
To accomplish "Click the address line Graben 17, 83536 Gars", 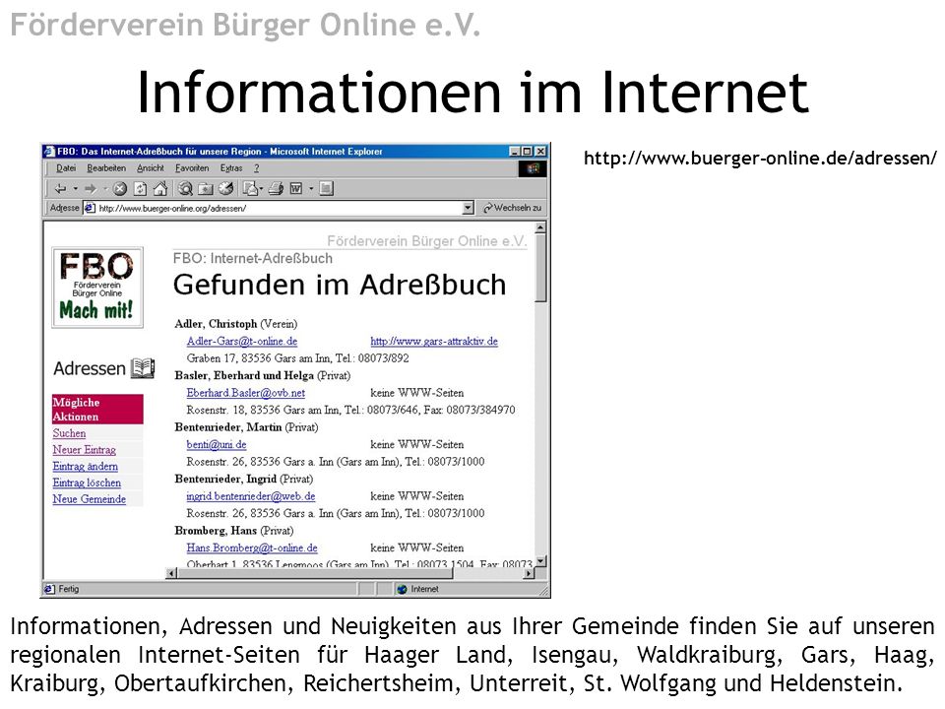I will [x=297, y=358].
